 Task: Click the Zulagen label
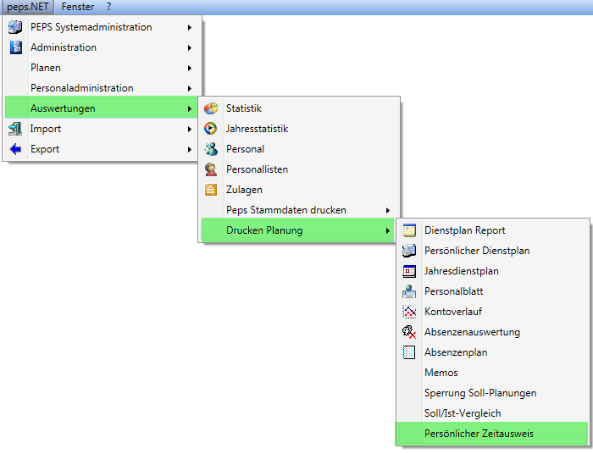pyautogui.click(x=244, y=190)
